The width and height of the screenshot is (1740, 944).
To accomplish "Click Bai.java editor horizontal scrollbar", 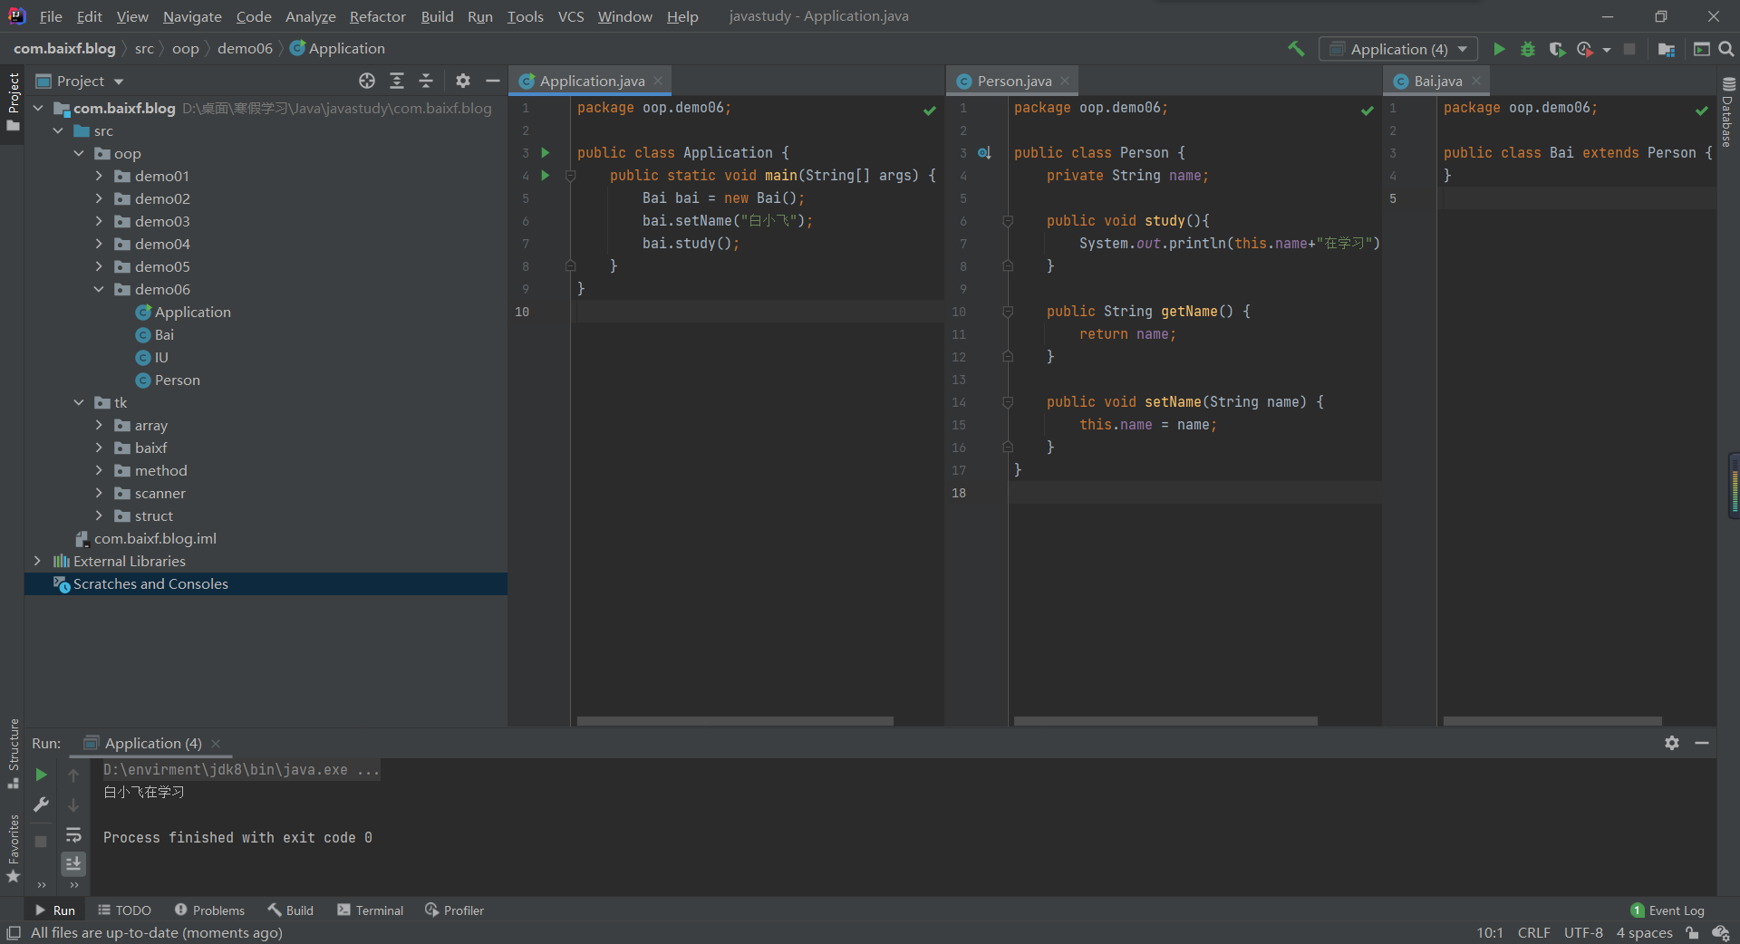I will [1552, 721].
